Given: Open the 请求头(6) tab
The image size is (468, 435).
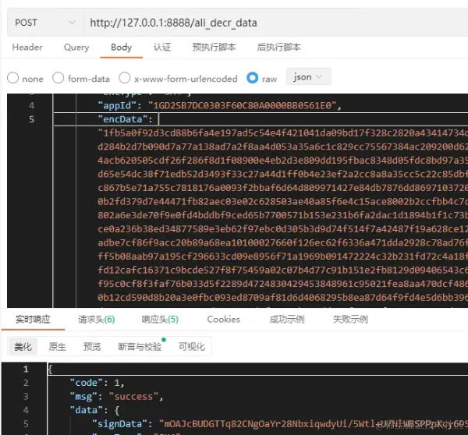Looking at the screenshot, I should tap(96, 320).
